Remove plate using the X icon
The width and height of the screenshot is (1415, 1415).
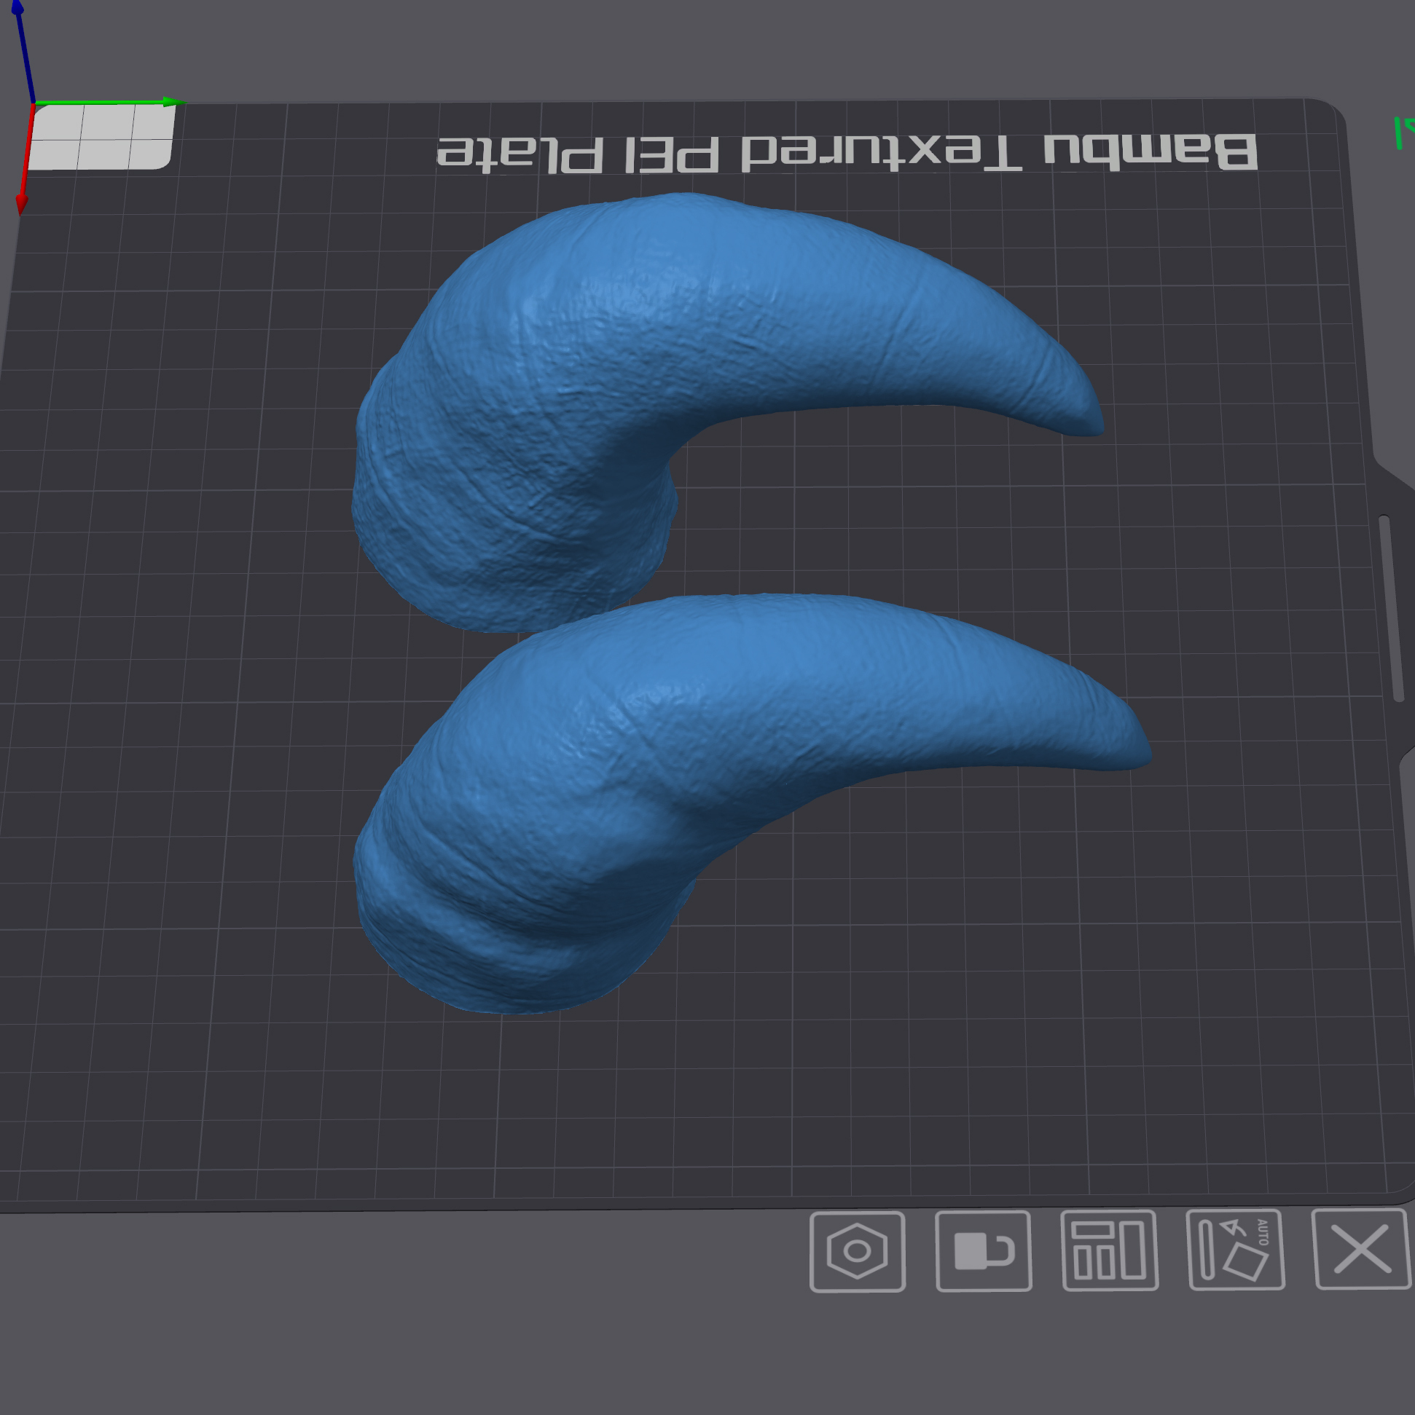pyautogui.click(x=1362, y=1248)
